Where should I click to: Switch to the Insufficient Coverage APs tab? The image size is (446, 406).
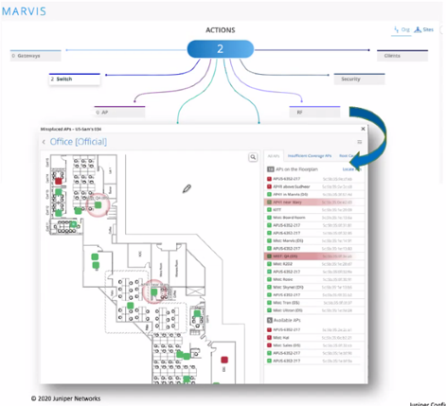pos(310,156)
